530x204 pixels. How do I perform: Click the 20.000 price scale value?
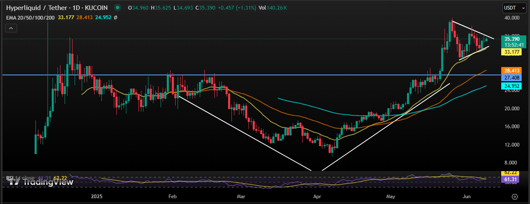pyautogui.click(x=511, y=108)
